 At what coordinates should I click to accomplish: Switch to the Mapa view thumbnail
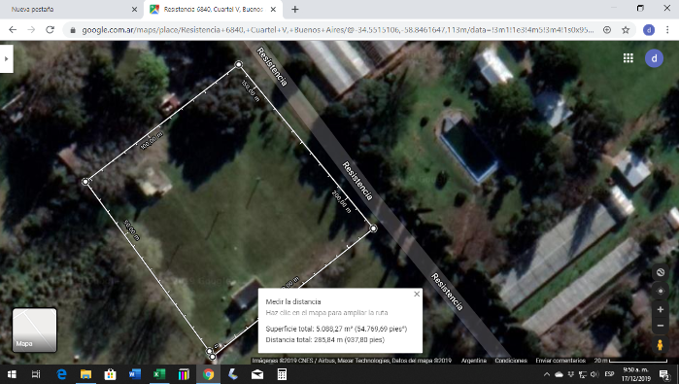pos(34,330)
